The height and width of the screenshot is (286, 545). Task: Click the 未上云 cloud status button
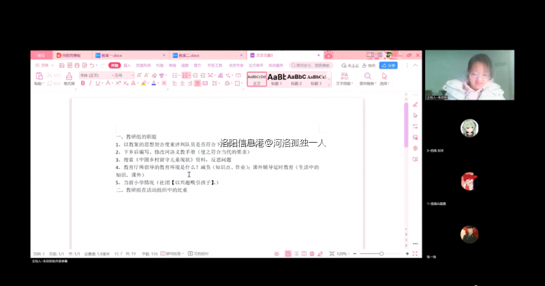(350, 65)
